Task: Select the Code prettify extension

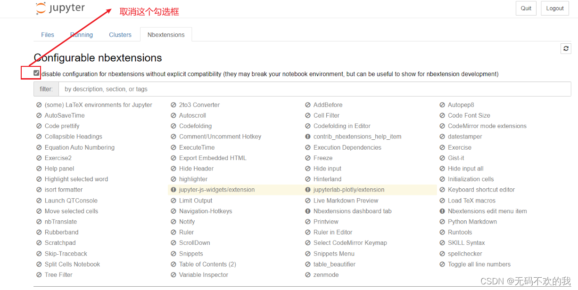Action: point(62,126)
